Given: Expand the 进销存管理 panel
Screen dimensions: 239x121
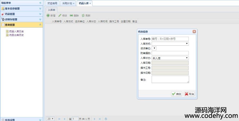Looking at the screenshot, I should click(x=40, y=19).
